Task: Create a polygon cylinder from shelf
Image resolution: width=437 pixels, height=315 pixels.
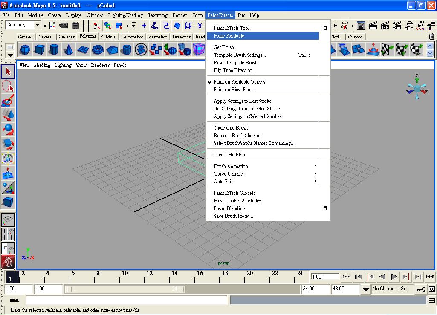Action: coord(54,49)
